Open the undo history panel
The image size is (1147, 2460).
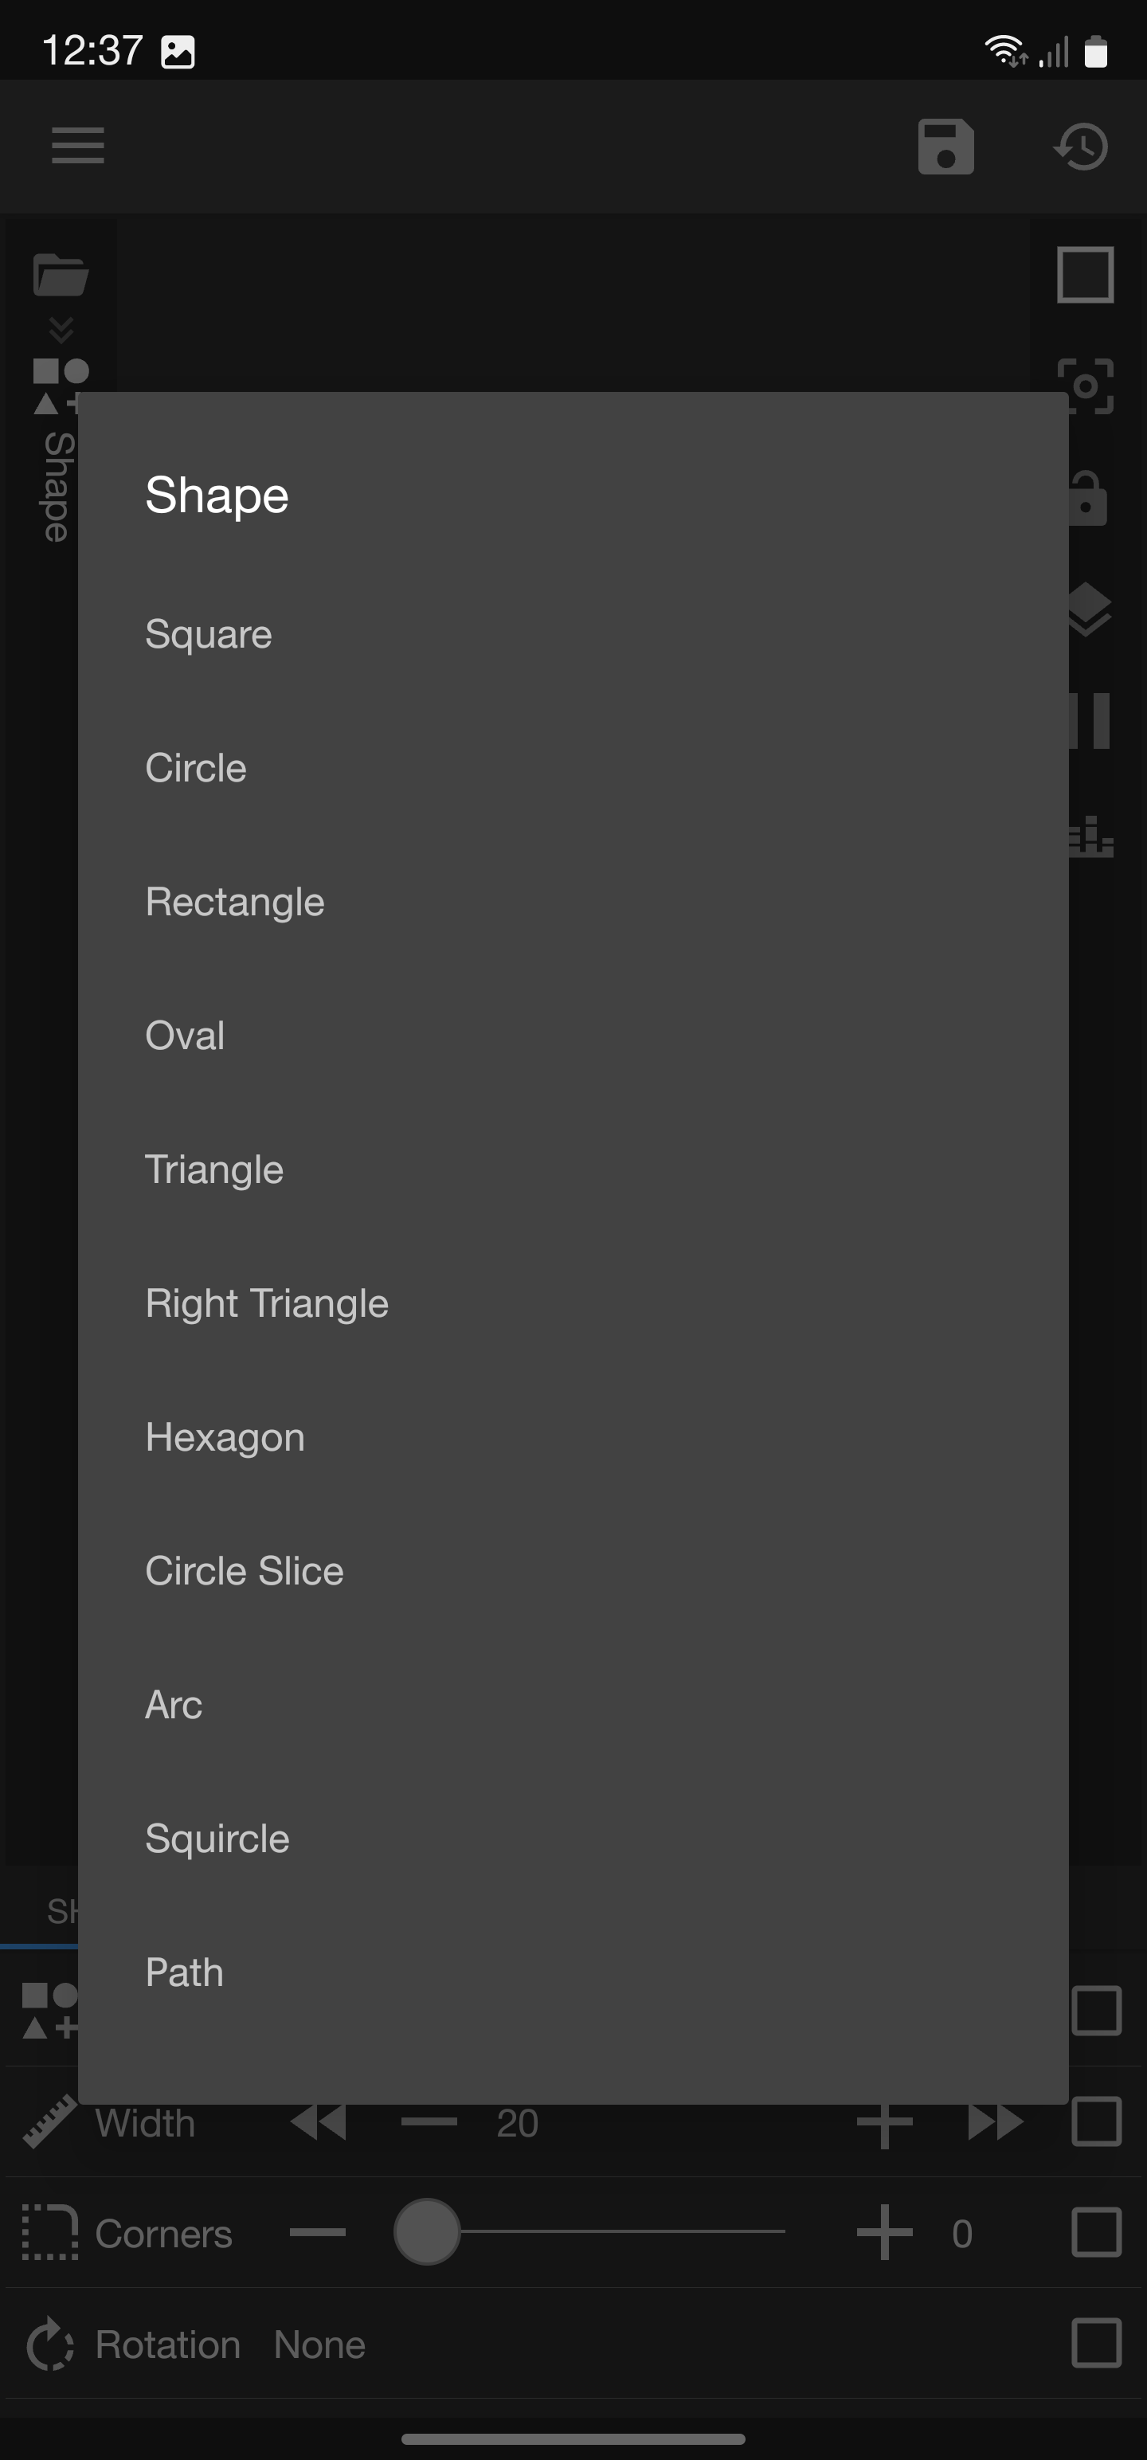[x=1080, y=147]
